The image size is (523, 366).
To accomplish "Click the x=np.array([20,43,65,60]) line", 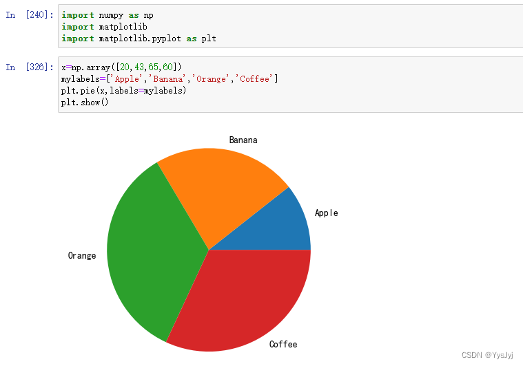I will click(x=121, y=67).
